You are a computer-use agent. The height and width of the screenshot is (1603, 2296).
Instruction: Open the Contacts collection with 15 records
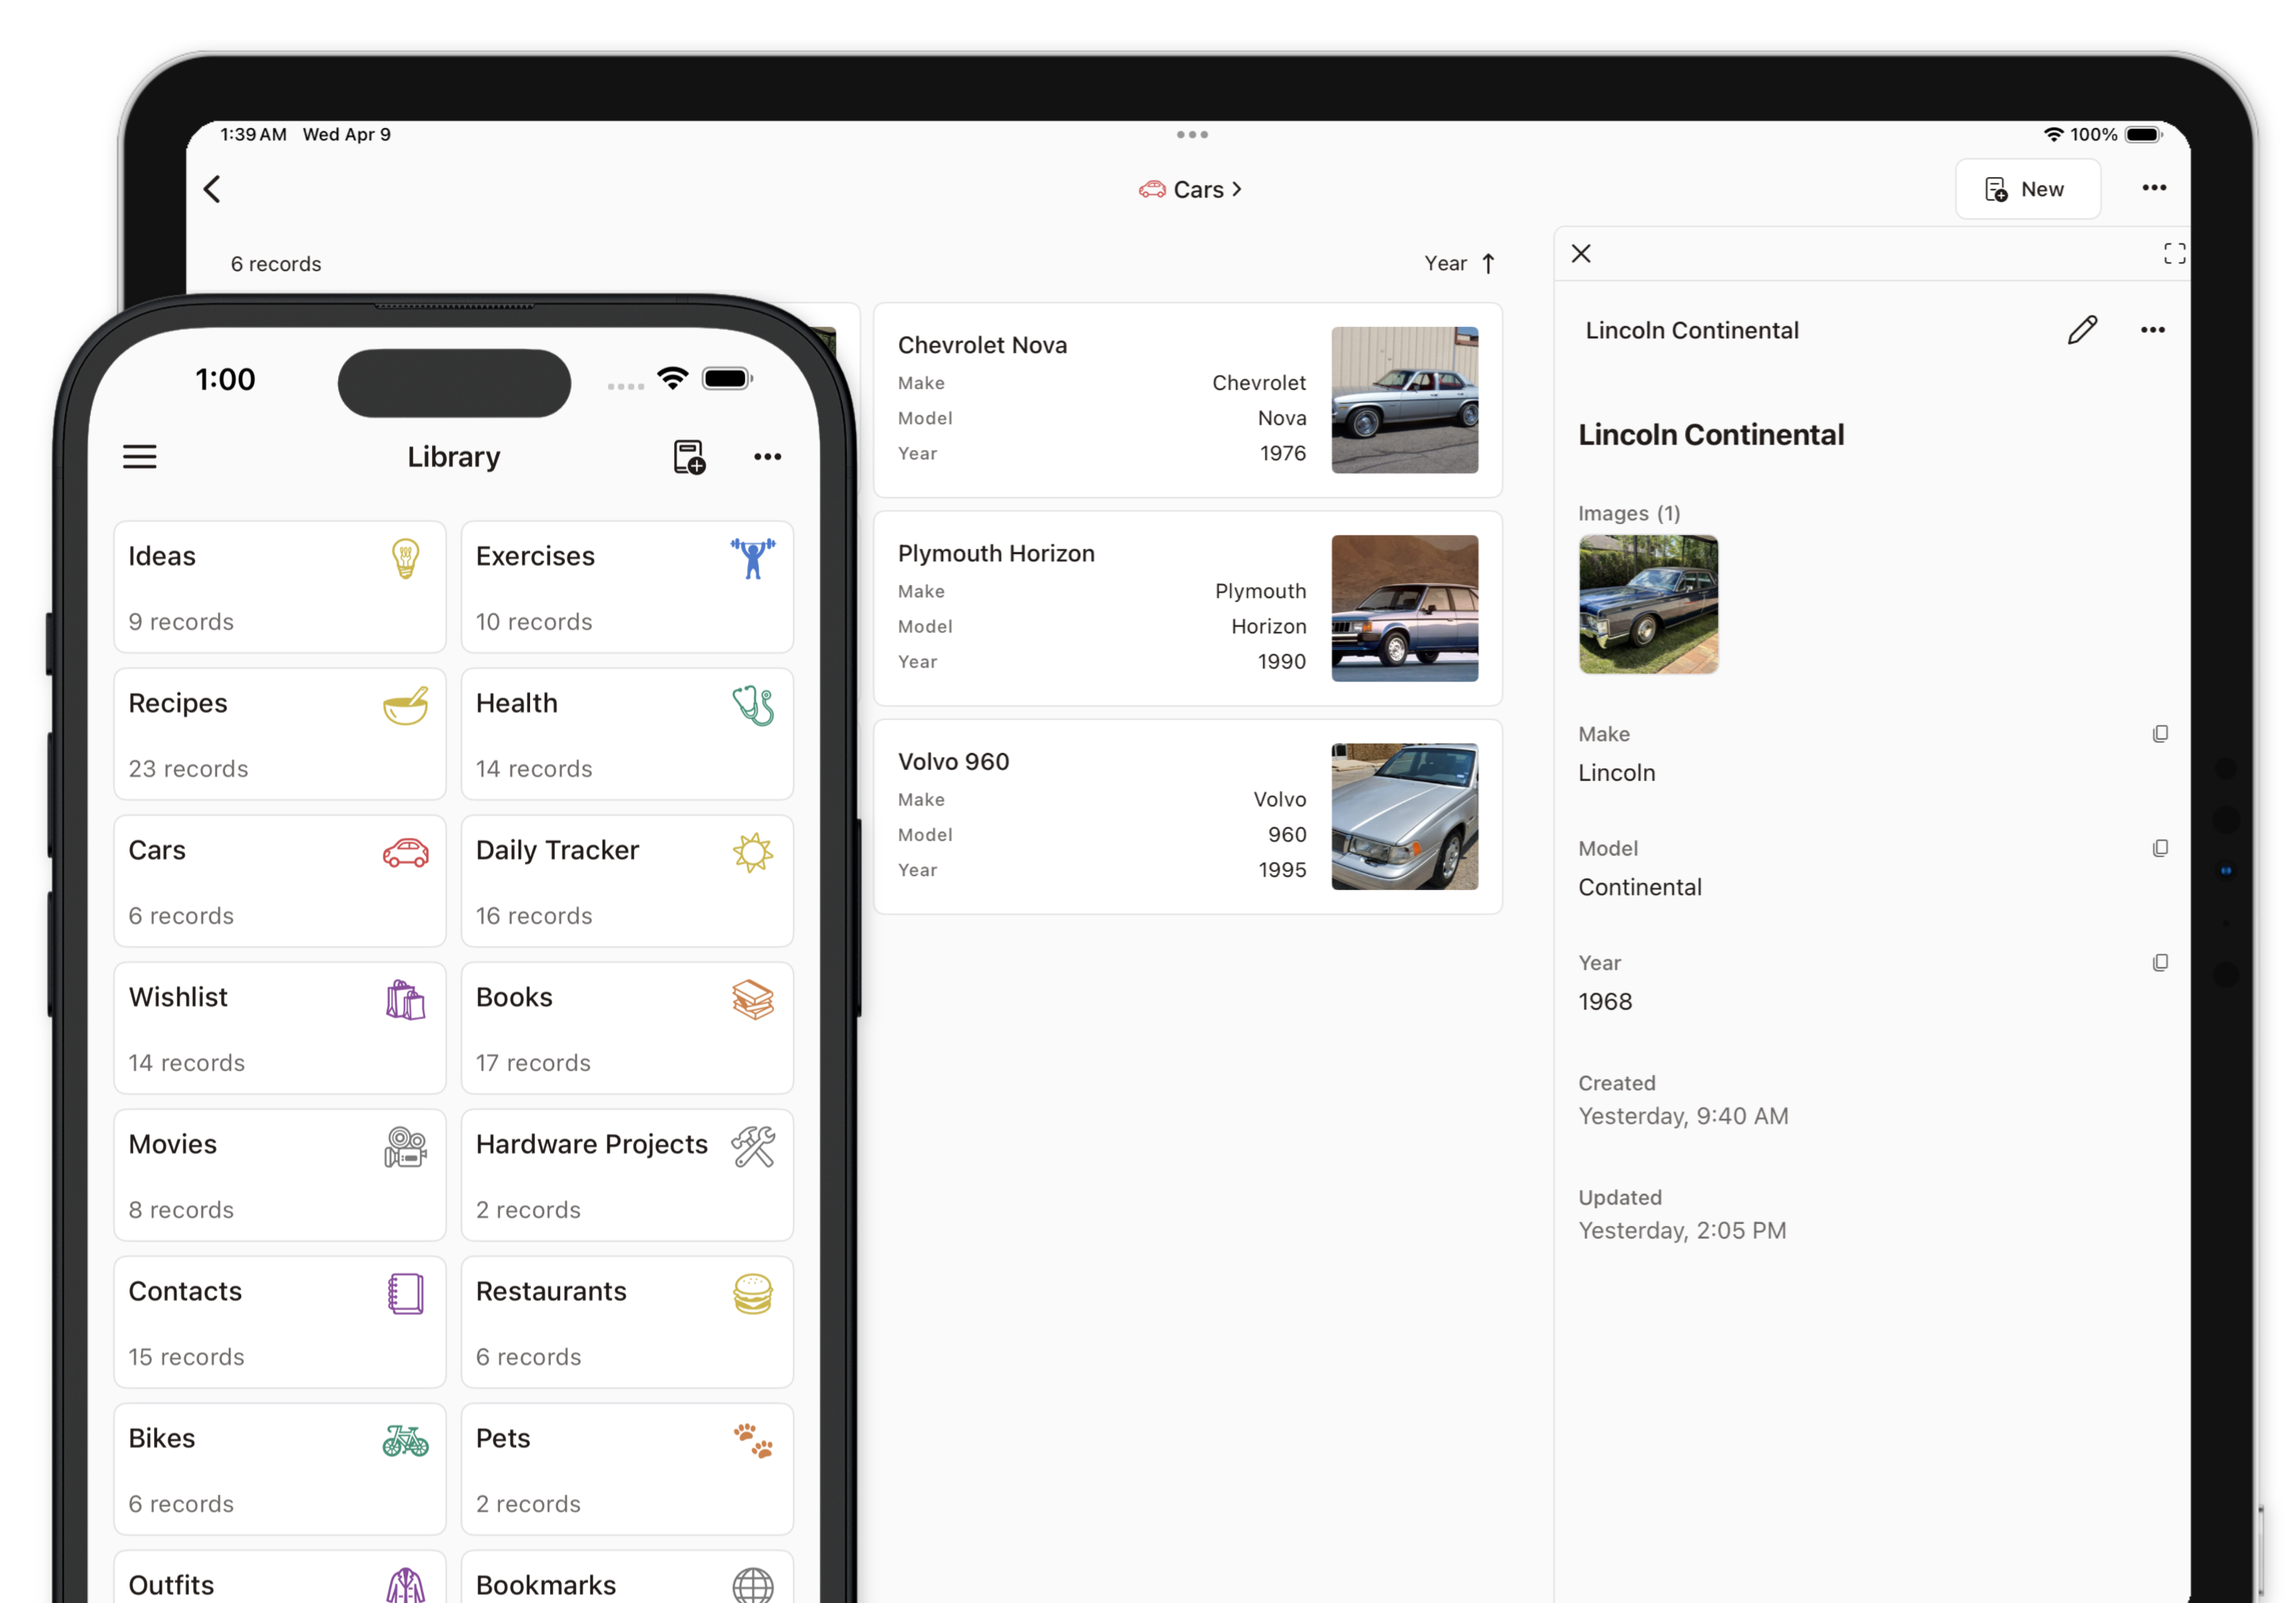click(280, 1322)
